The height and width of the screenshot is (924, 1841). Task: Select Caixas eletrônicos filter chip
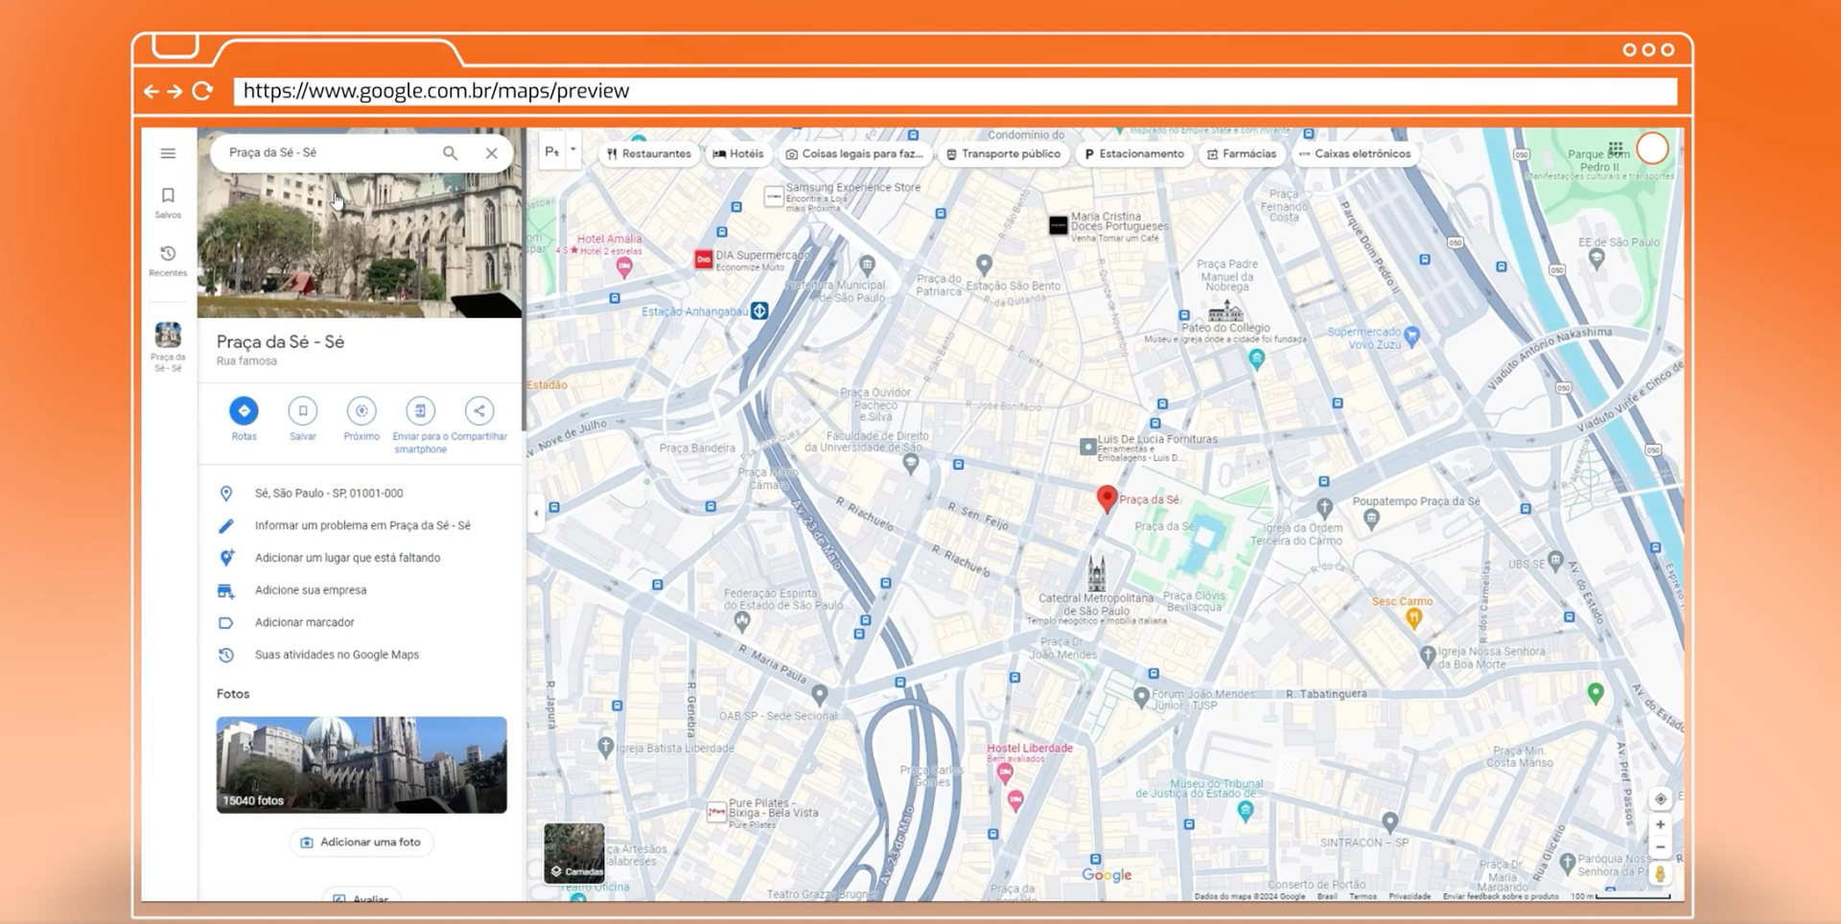point(1355,153)
